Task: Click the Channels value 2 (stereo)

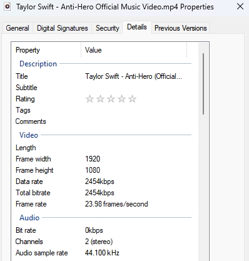Action: coord(99,242)
